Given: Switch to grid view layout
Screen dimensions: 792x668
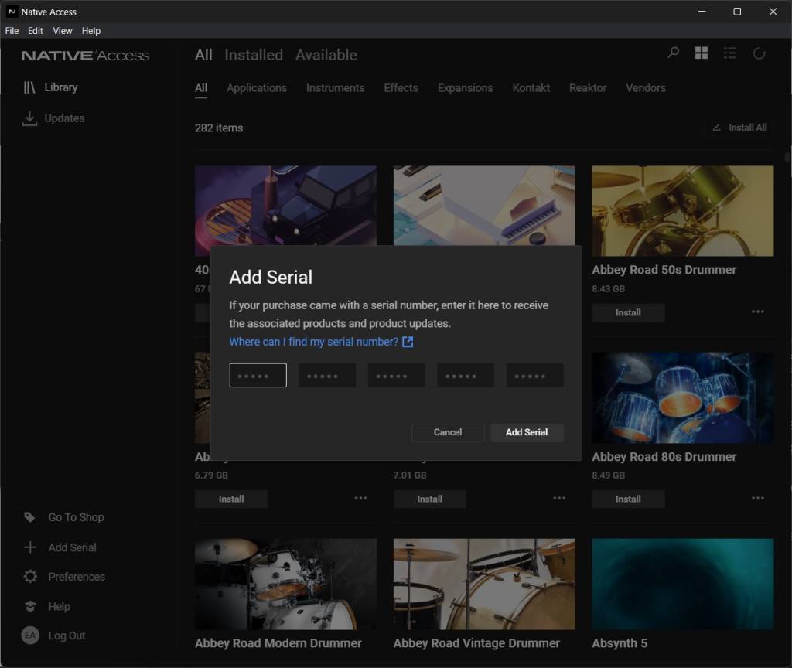Looking at the screenshot, I should (702, 53).
